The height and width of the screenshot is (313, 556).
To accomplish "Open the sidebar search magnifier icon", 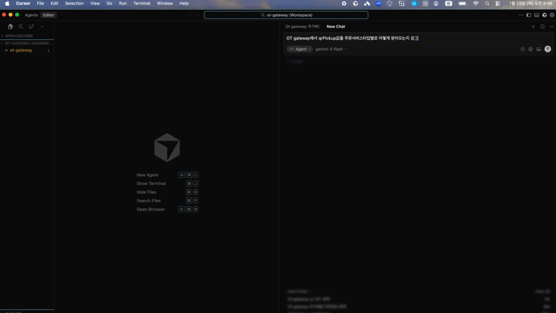I will coord(21,26).
